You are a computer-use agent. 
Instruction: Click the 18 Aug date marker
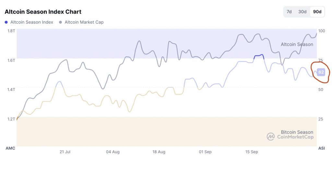pos(159,152)
